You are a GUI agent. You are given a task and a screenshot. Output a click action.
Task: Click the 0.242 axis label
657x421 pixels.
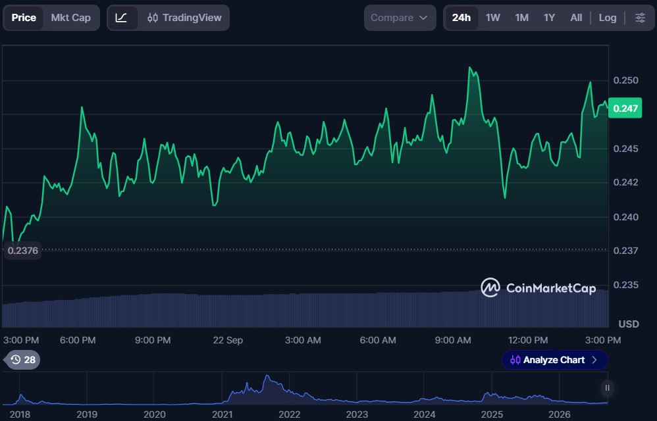(625, 182)
